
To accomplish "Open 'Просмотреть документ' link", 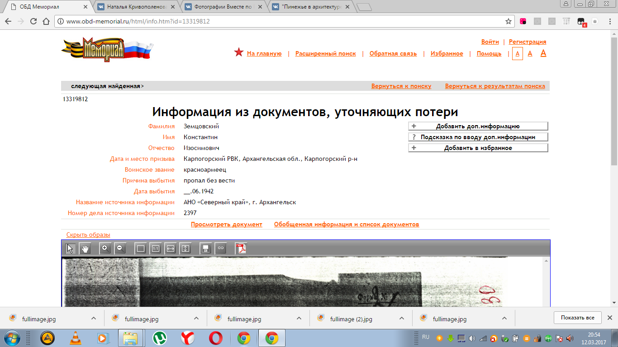I will 227,225.
